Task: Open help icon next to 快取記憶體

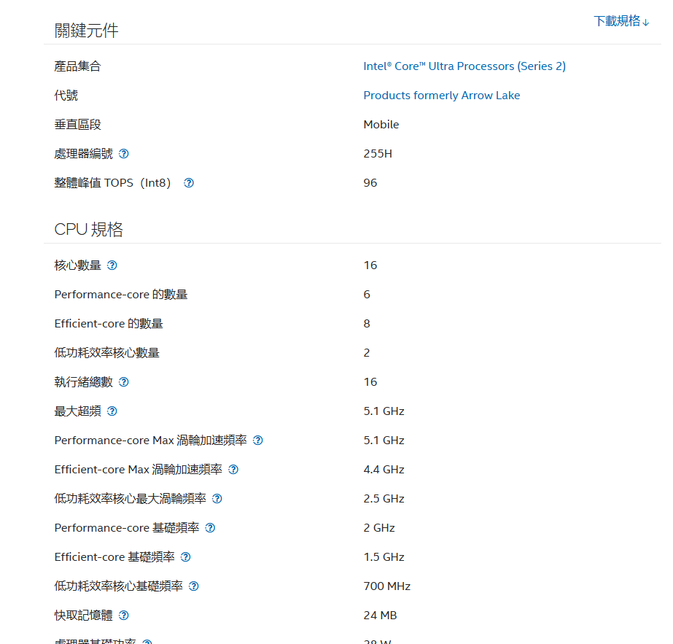Action: coord(124,616)
